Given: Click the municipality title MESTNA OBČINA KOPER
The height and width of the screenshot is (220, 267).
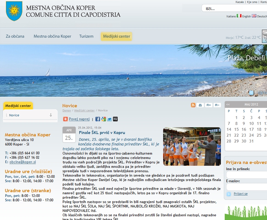Looking at the screenshot, I should 60,8.
